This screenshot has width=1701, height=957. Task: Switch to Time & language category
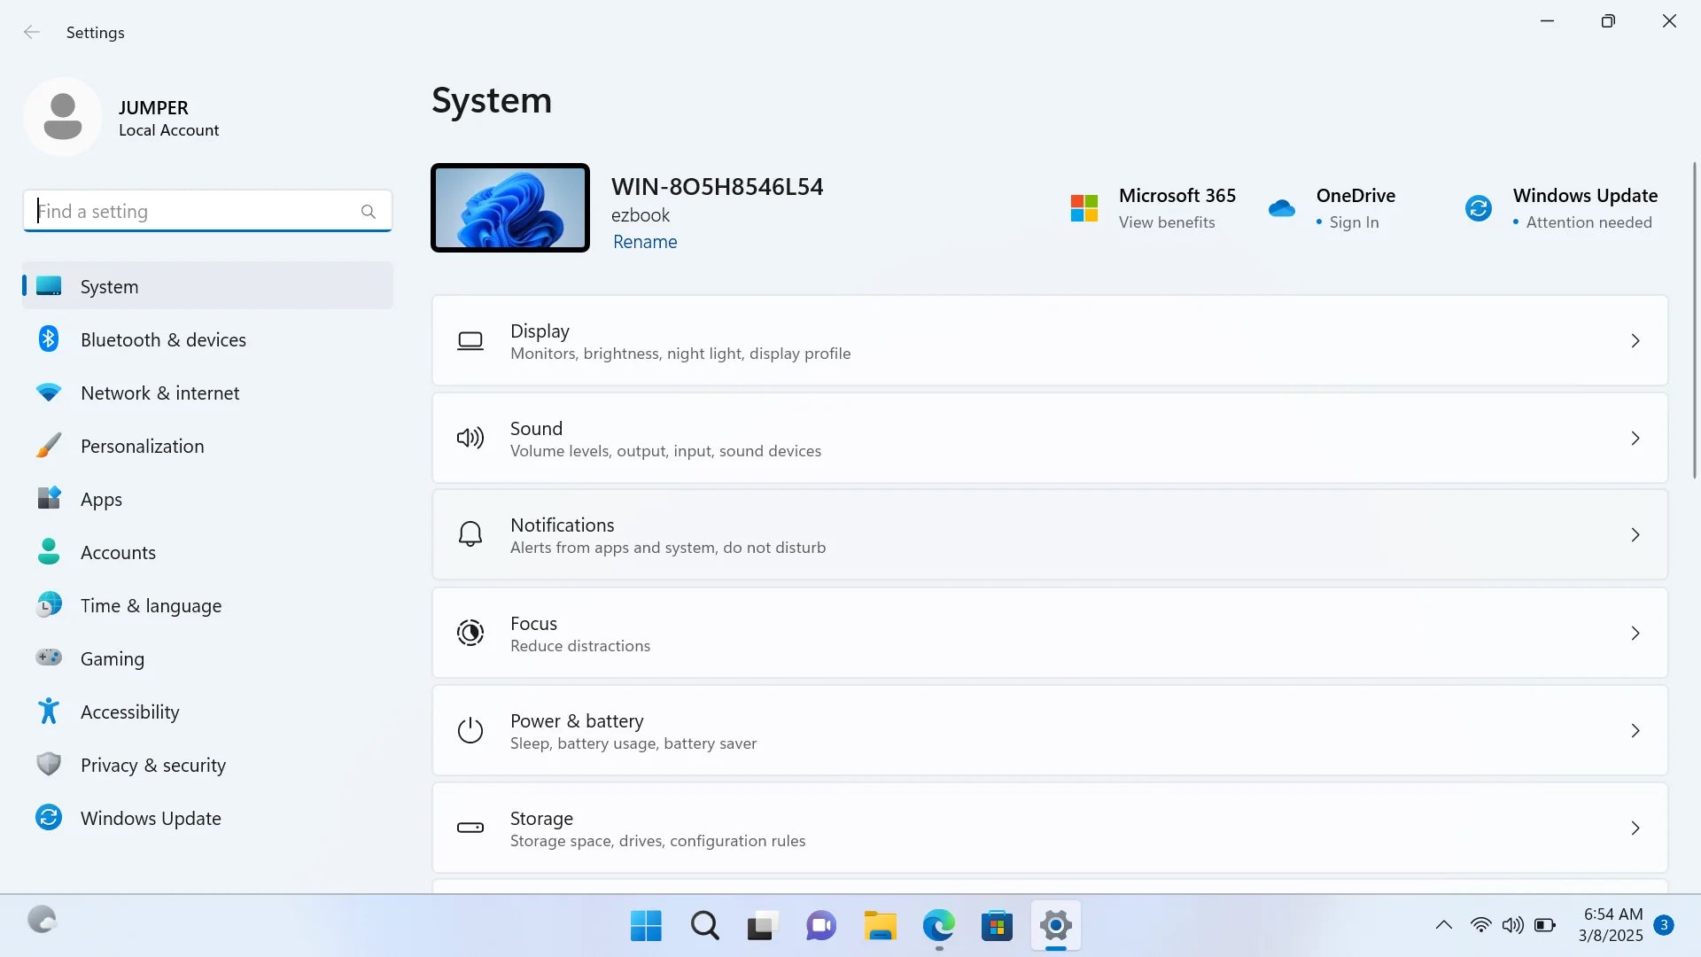coord(151,605)
